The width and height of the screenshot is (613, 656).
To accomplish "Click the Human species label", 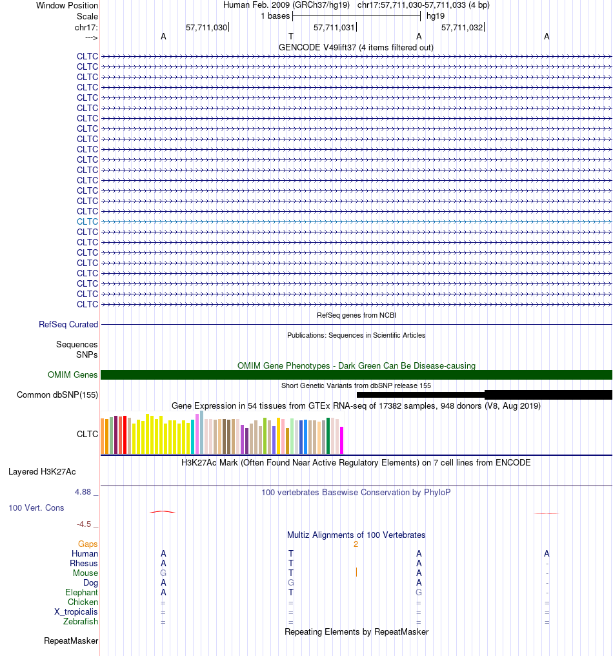I will [85, 553].
